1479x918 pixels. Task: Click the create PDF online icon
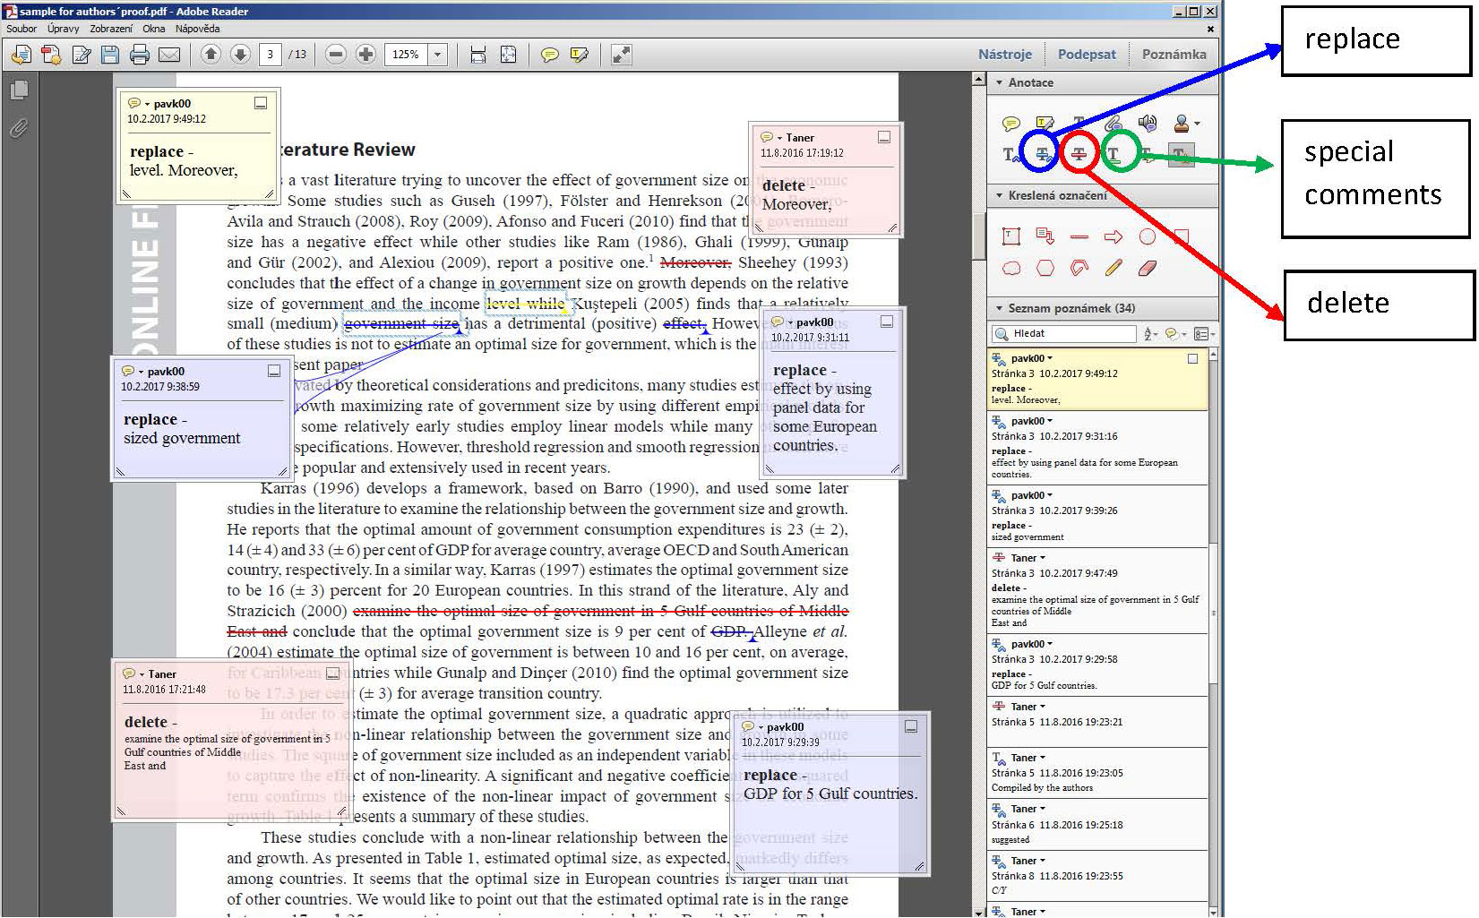tap(20, 55)
